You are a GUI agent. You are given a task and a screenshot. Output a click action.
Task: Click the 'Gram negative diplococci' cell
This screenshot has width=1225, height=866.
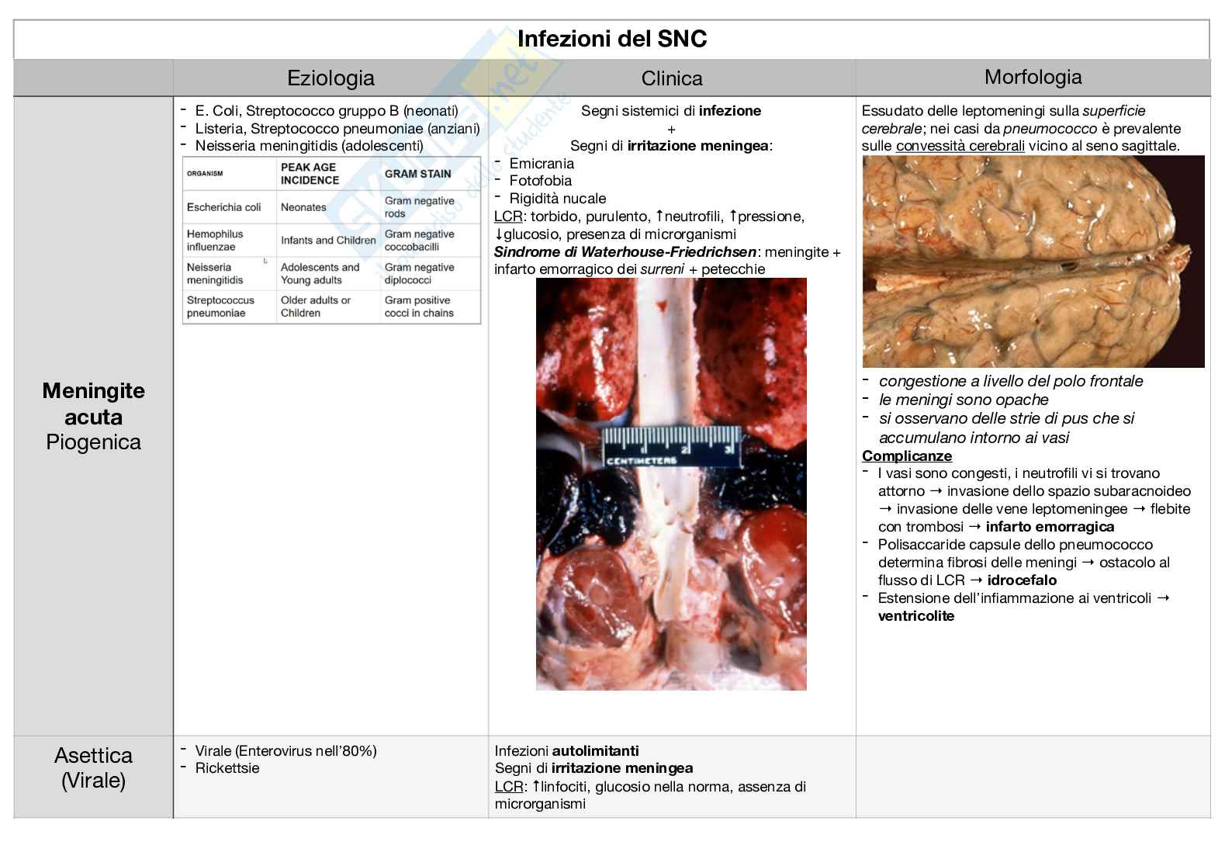point(419,273)
